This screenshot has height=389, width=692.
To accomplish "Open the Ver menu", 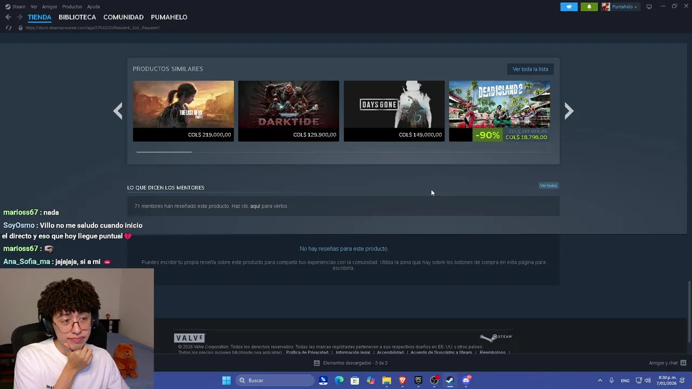I will tap(34, 6).
